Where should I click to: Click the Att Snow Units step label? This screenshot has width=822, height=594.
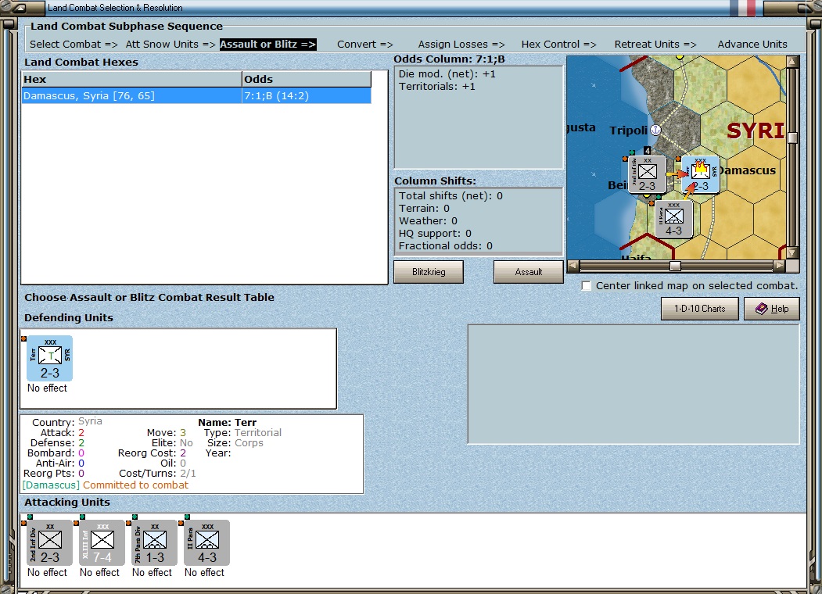click(x=171, y=45)
